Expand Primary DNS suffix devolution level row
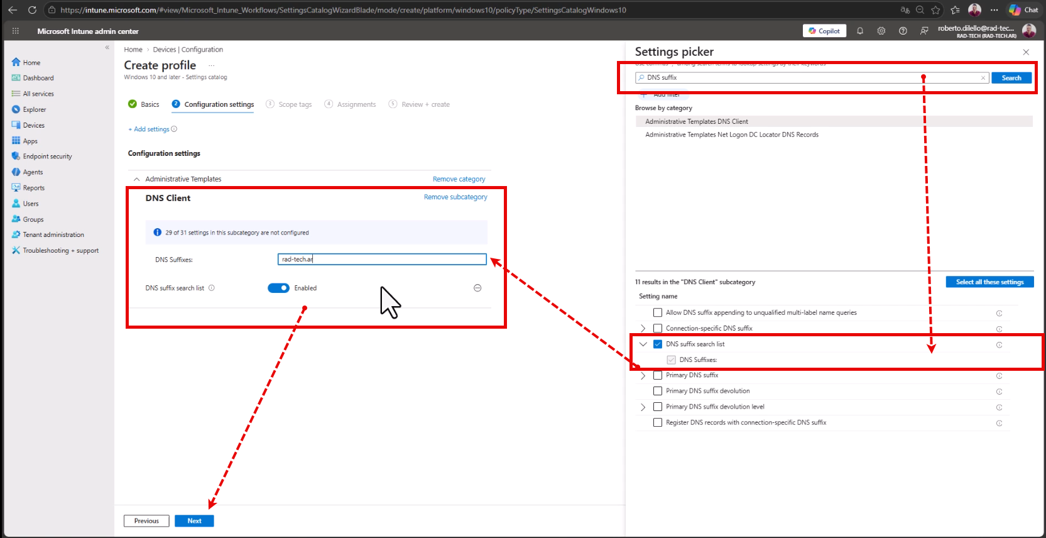 pos(643,407)
